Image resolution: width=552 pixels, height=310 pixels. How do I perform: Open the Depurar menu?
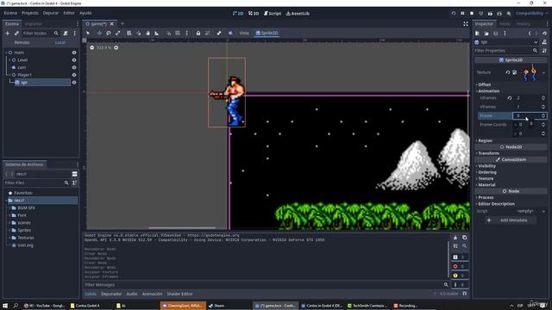click(x=51, y=13)
